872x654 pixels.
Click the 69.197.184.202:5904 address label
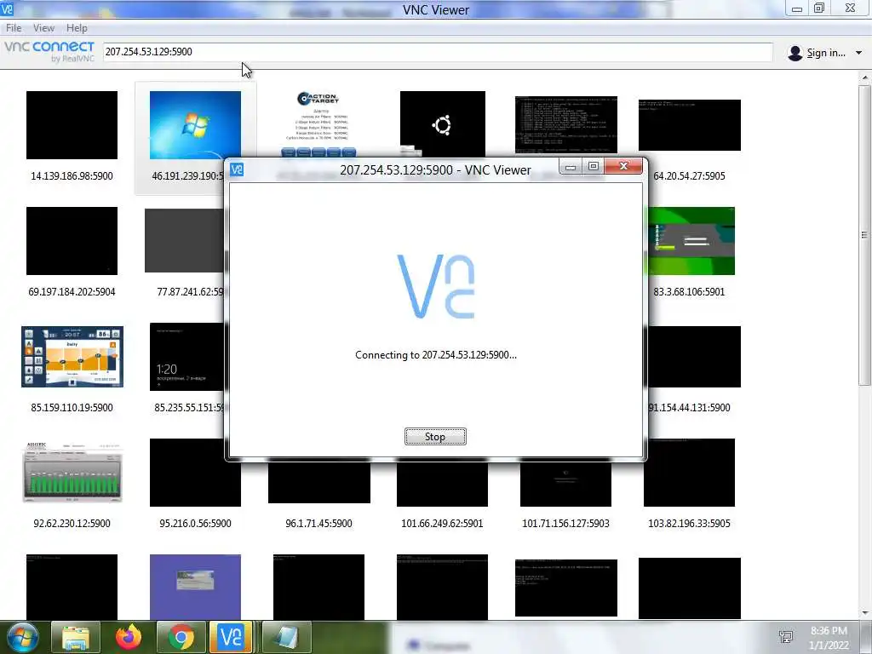point(72,292)
